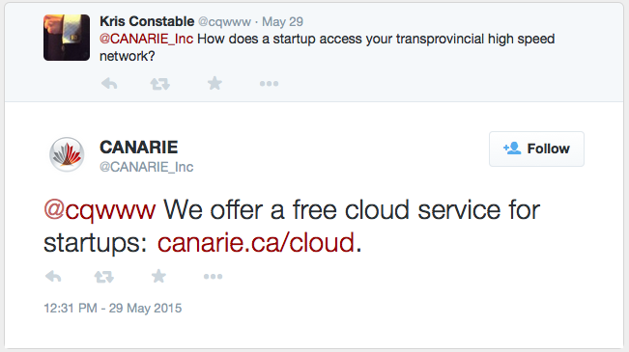The width and height of the screenshot is (629, 352).
Task: Open the @CANARIE_Inc mention in Kris's tweet
Action: click(x=147, y=39)
